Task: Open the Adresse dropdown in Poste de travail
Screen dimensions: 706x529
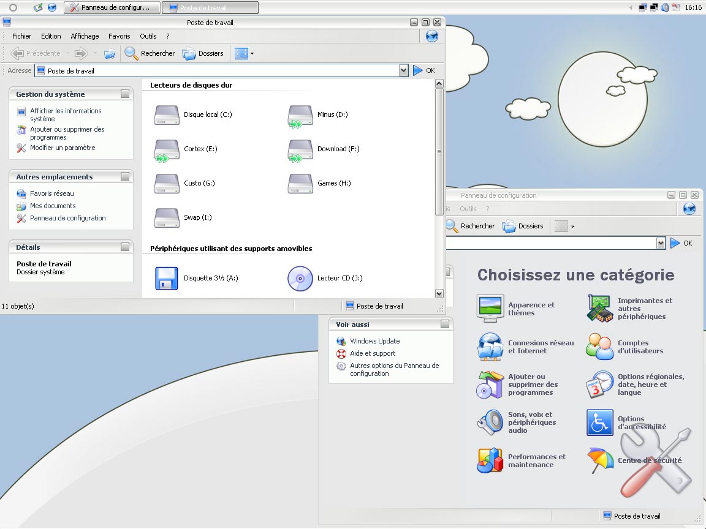Action: (403, 70)
